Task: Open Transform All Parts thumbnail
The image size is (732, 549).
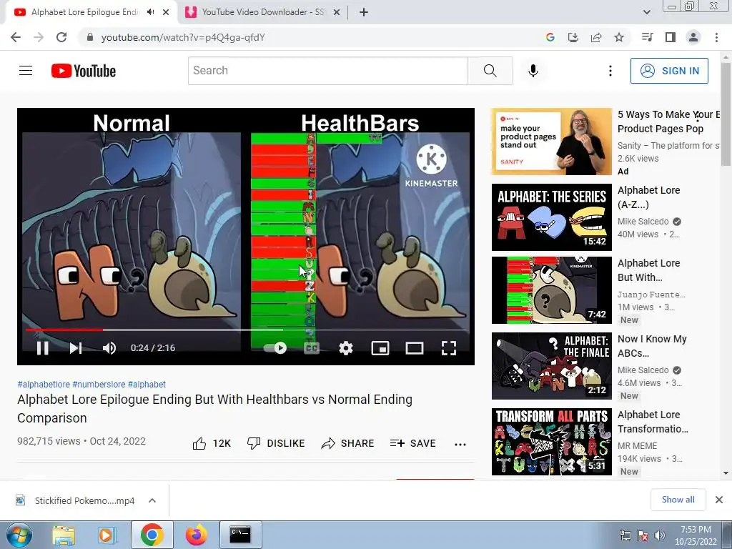Action: click(551, 442)
